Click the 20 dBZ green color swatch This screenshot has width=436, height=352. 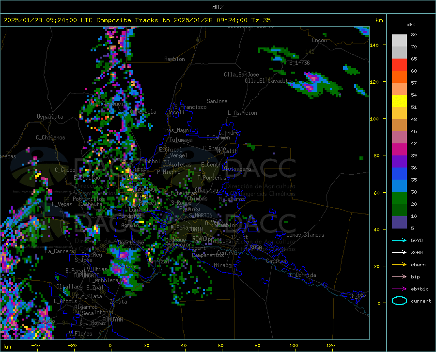[399, 198]
